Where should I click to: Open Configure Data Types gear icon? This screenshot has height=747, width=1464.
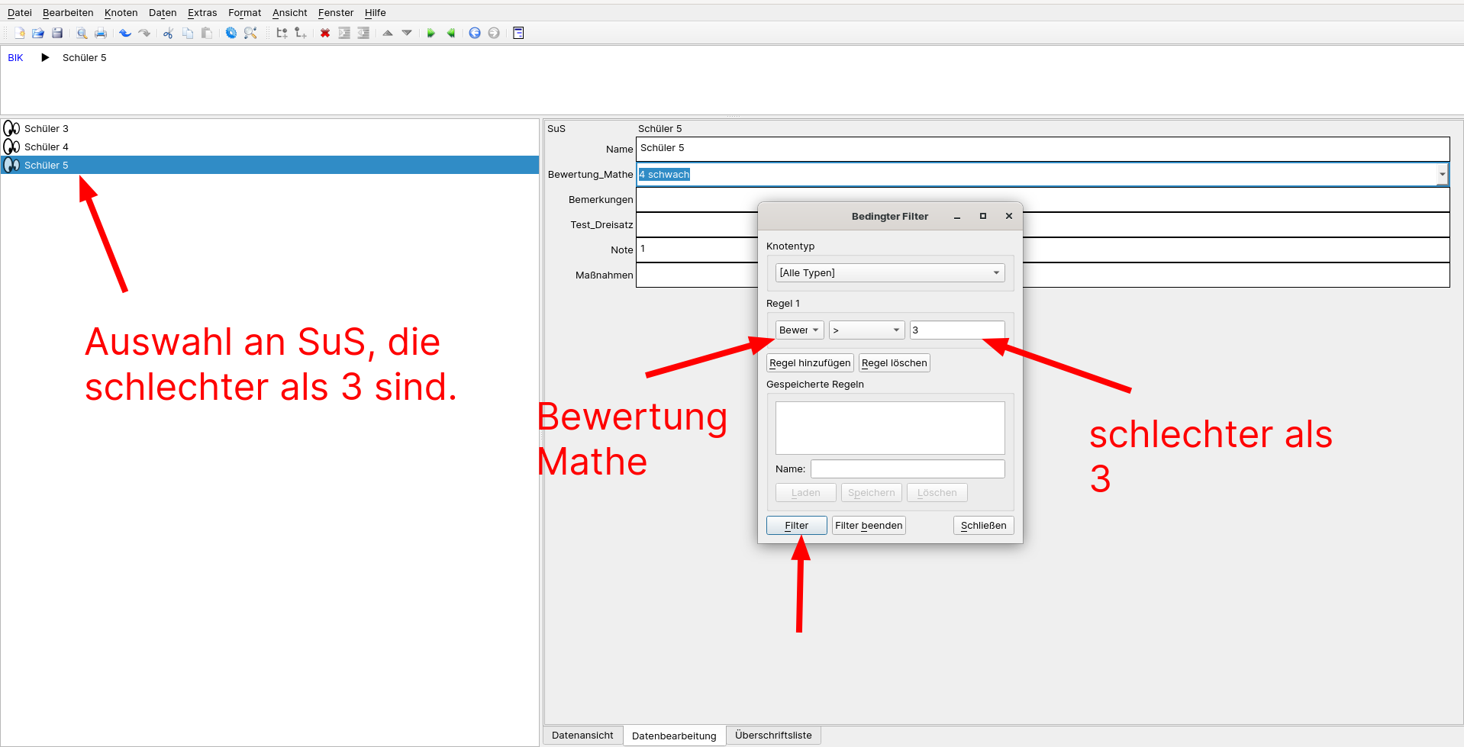point(231,33)
